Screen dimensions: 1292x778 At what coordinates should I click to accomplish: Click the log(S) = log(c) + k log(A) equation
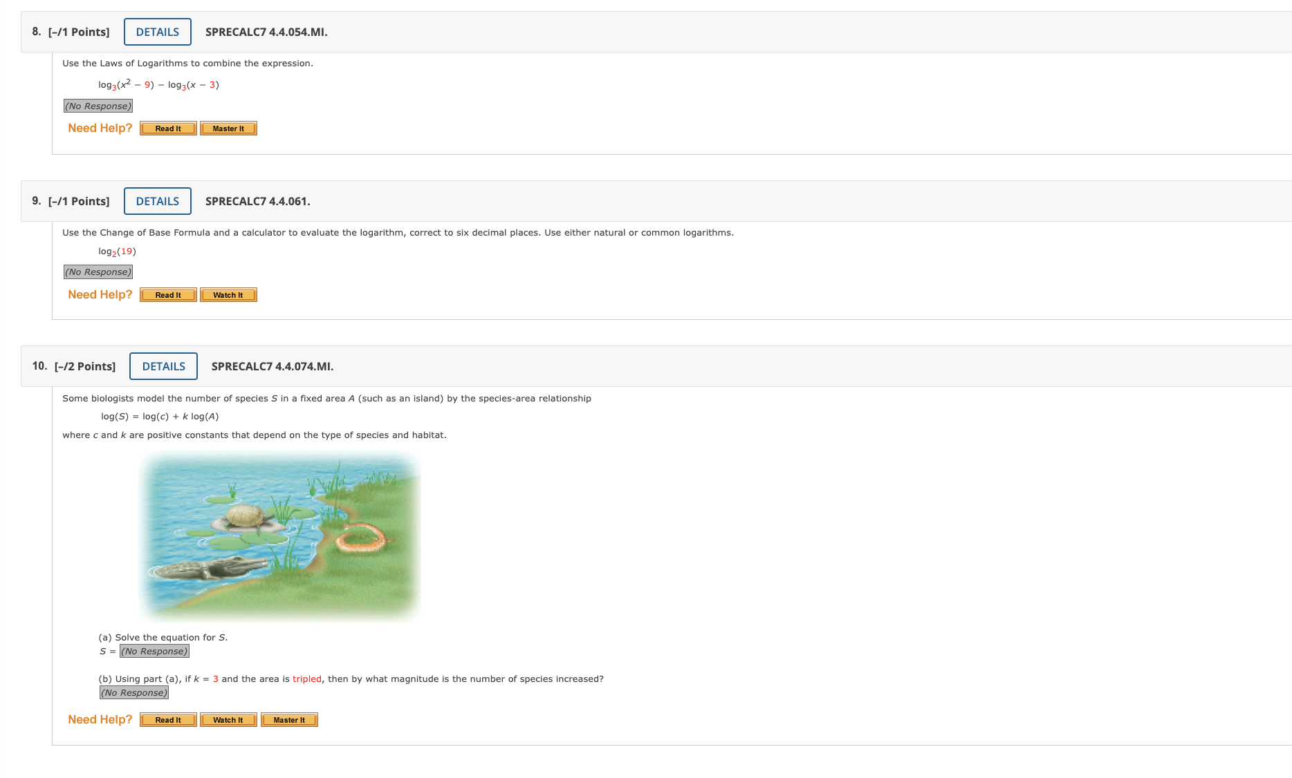(160, 417)
